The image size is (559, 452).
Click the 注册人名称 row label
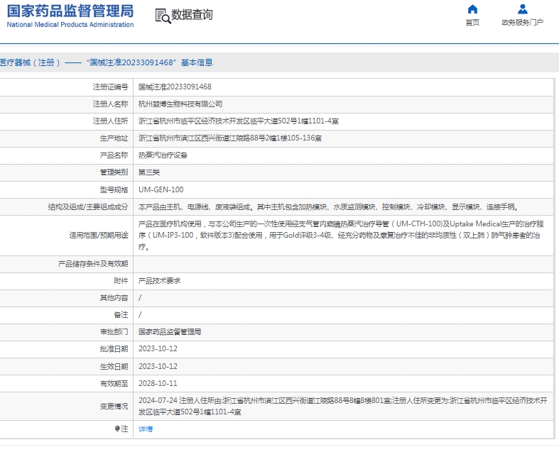point(110,104)
